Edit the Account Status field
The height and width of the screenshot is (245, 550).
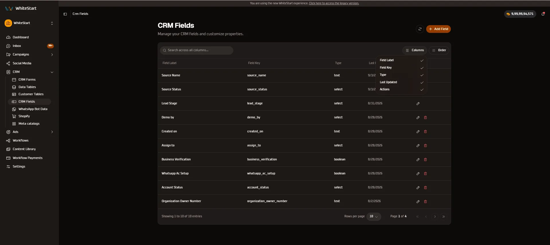(x=418, y=188)
